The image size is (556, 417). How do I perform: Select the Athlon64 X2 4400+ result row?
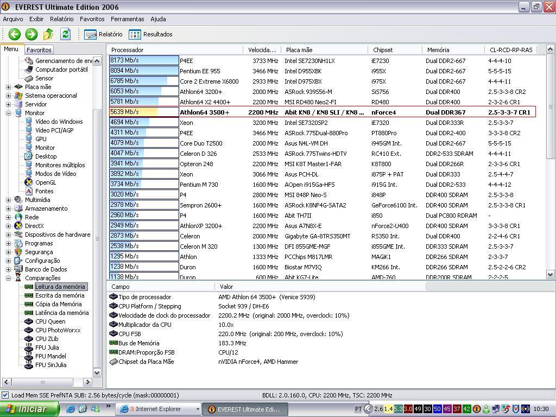(x=322, y=102)
